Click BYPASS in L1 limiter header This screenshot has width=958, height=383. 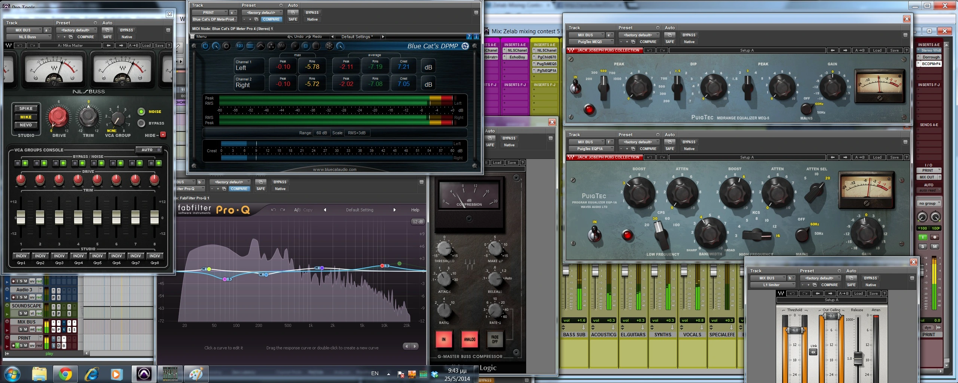click(870, 278)
